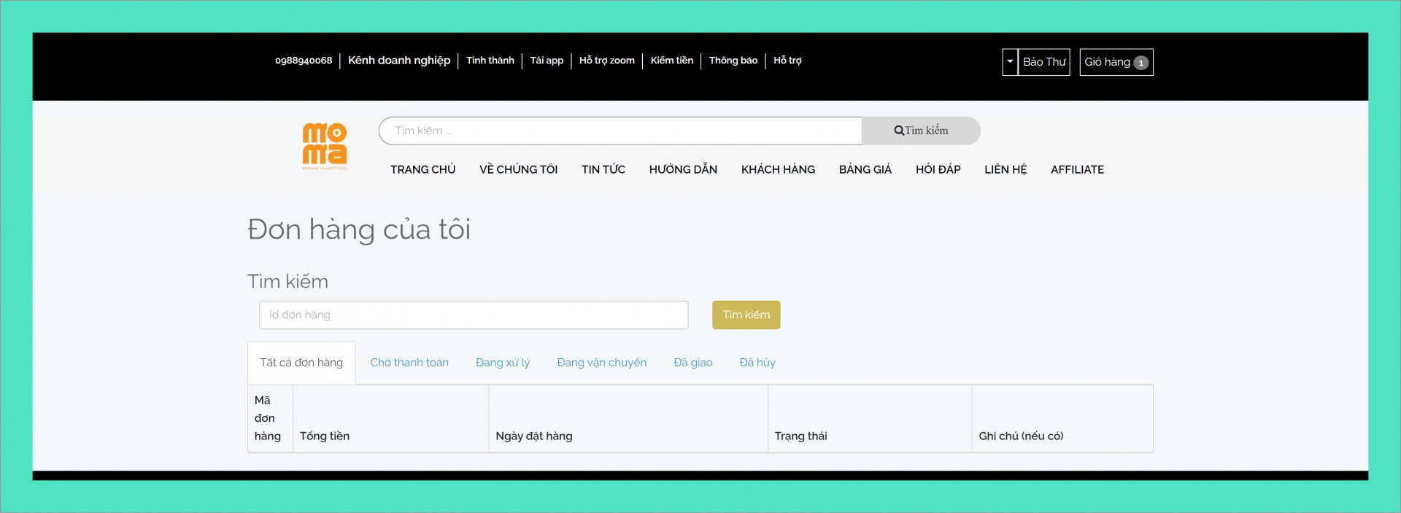
Task: Click the Kênh doanh nghiệp link
Action: tap(399, 61)
